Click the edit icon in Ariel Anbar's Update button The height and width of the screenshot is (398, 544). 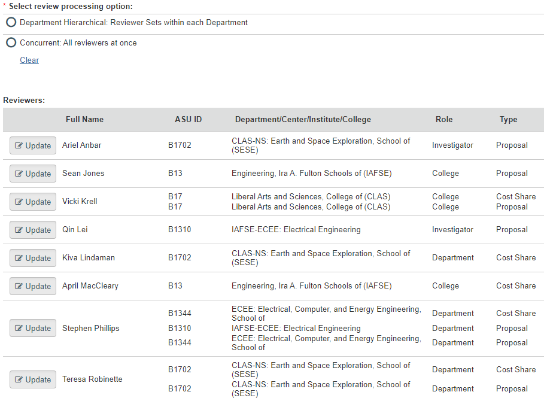19,145
